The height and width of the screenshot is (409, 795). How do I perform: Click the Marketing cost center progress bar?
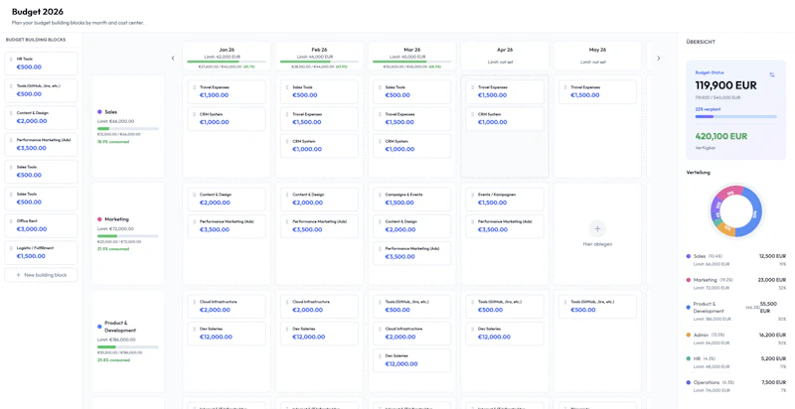click(128, 236)
